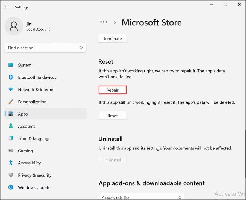Click the Reset button

pos(113,116)
